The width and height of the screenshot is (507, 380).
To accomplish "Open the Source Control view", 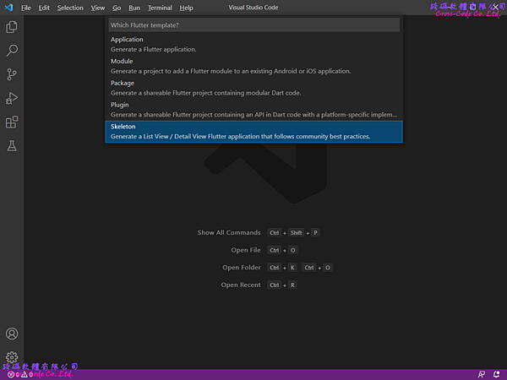I will pos(12,74).
